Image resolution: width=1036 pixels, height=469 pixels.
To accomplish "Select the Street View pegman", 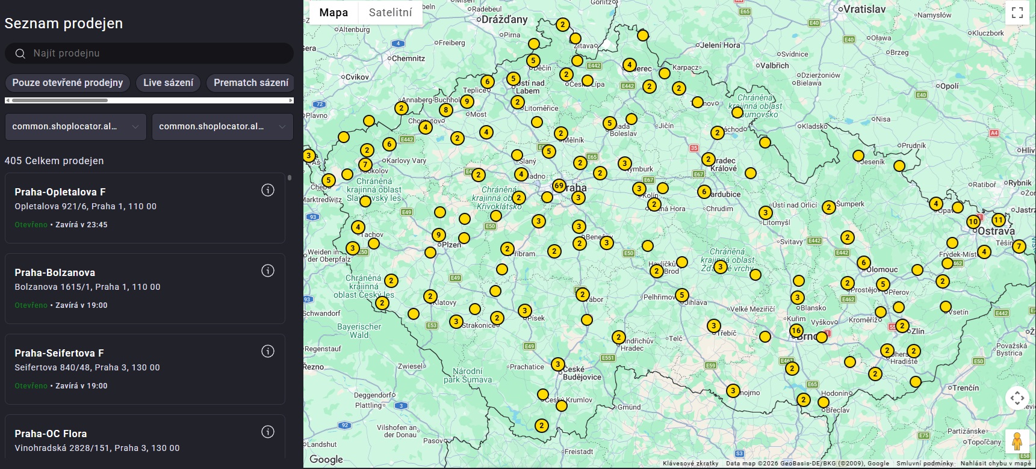I will click(x=1017, y=442).
